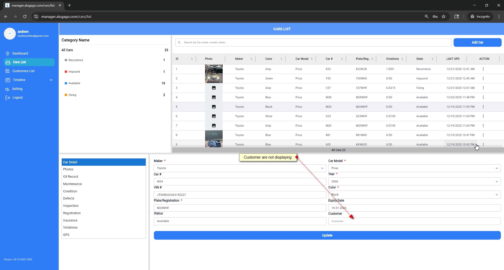Open the Color dropdown showing Black
The width and height of the screenshot is (504, 270).
click(x=414, y=195)
